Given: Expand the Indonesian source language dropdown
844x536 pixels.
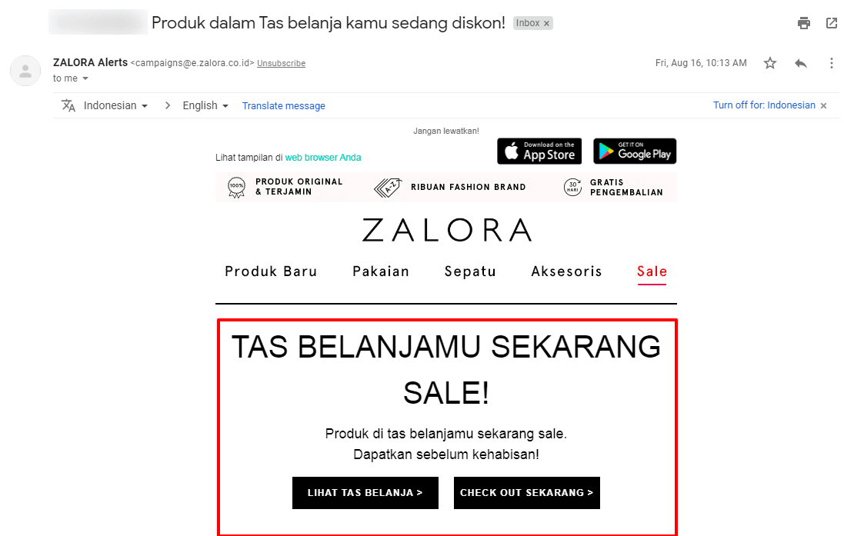Looking at the screenshot, I should pyautogui.click(x=115, y=105).
